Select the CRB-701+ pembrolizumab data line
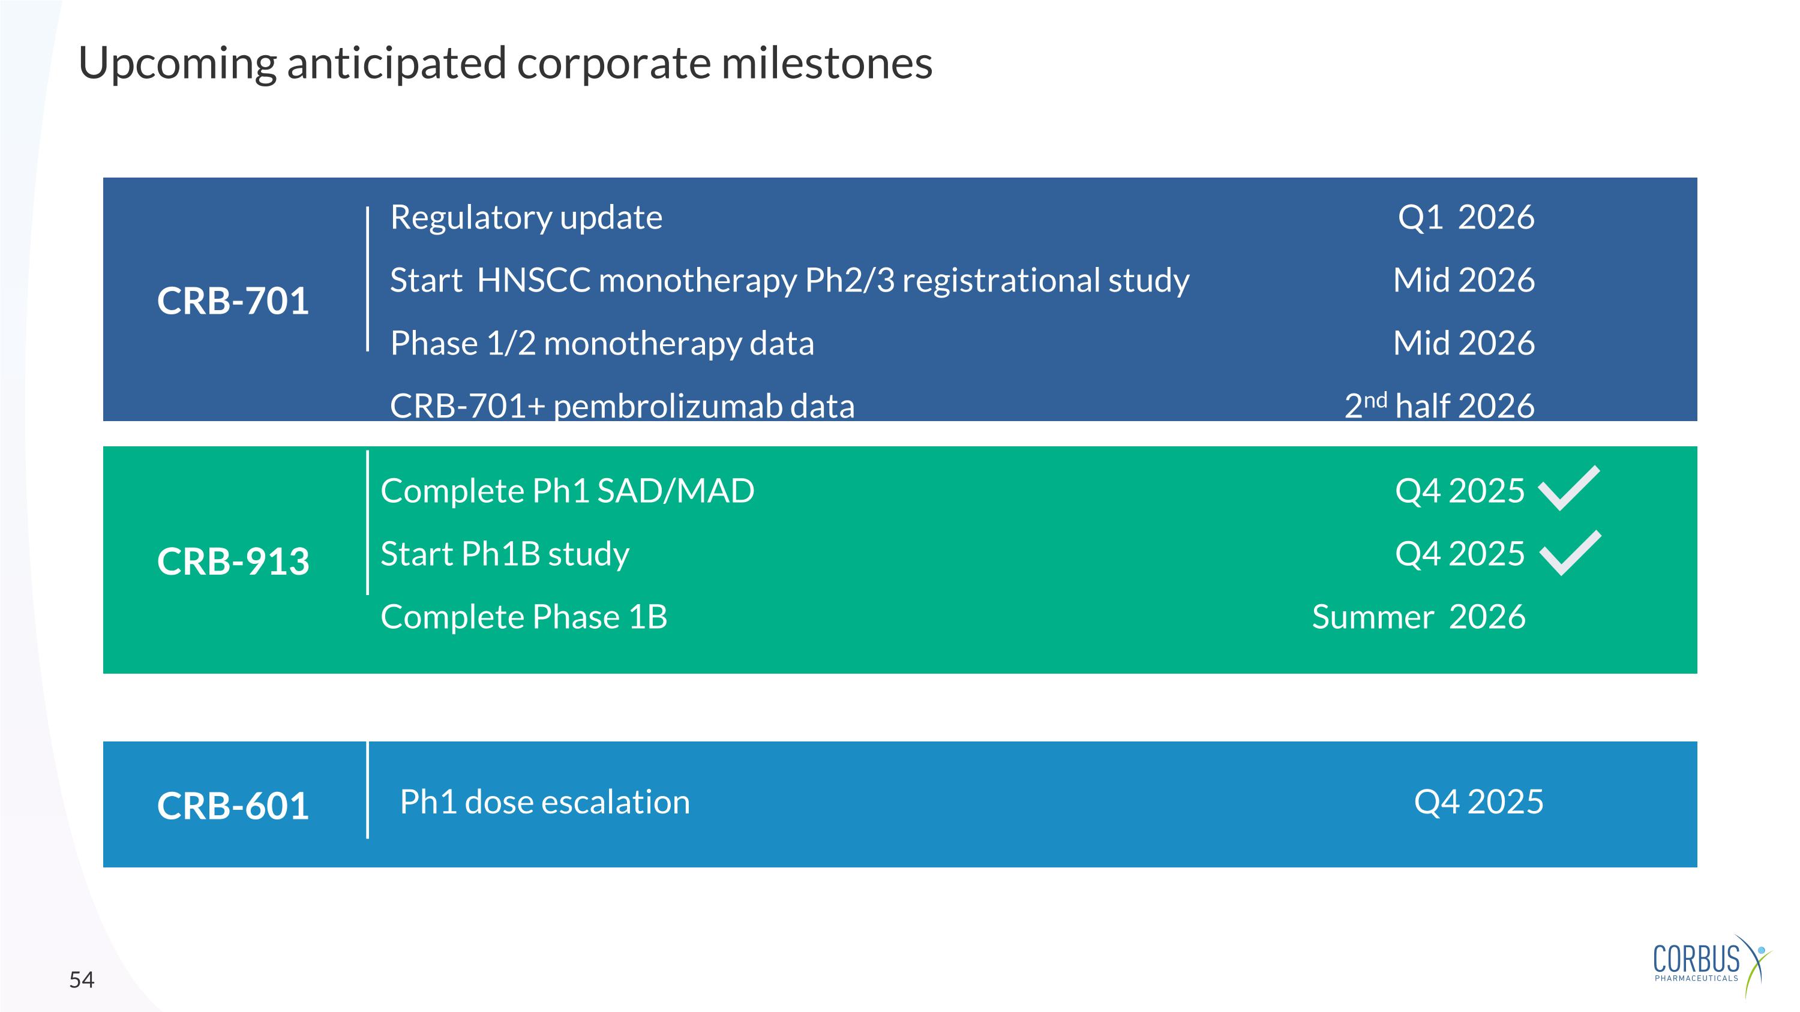This screenshot has width=1800, height=1012. 622,406
